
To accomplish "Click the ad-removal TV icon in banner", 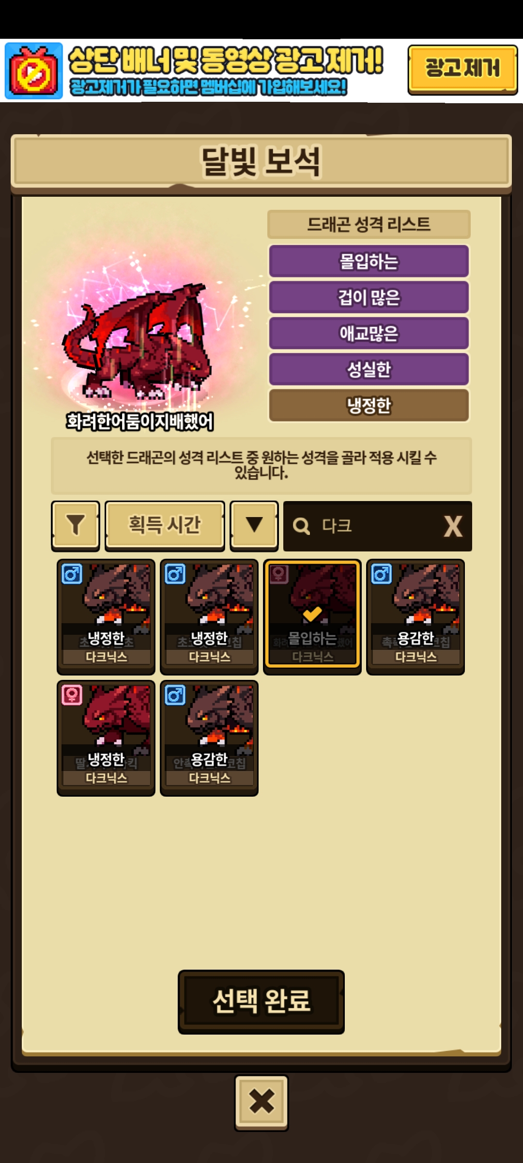I will 34,71.
